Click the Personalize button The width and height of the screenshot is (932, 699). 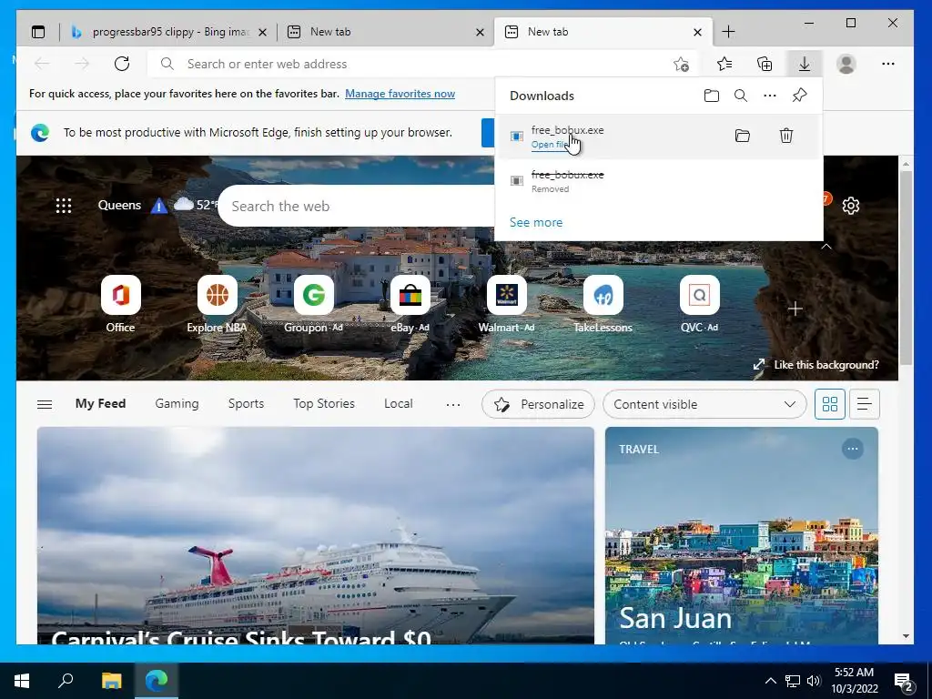(x=538, y=404)
